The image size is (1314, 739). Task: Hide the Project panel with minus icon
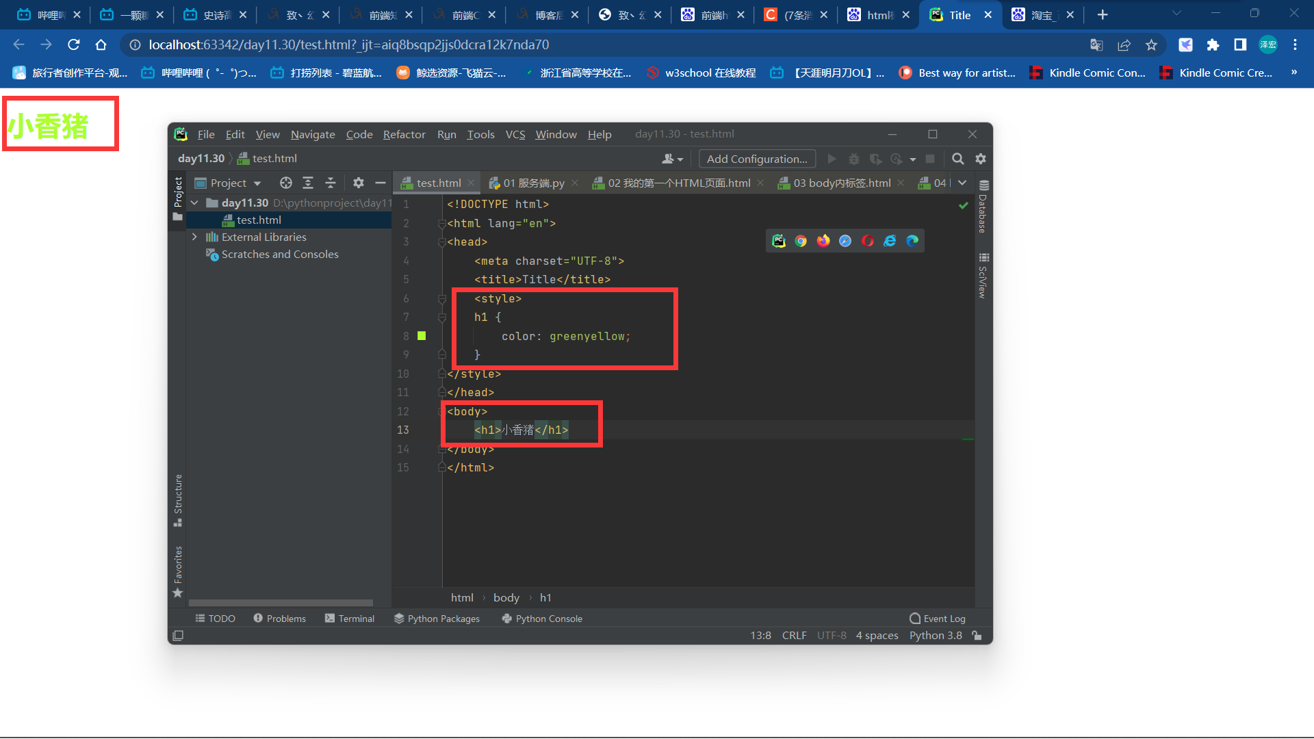[x=381, y=183]
